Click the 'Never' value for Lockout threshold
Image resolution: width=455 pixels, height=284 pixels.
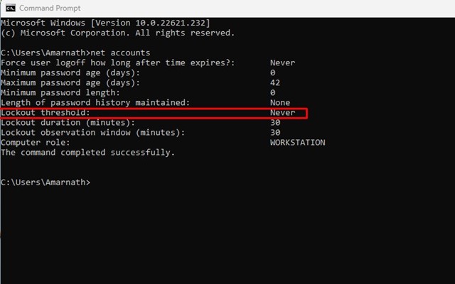pos(282,113)
